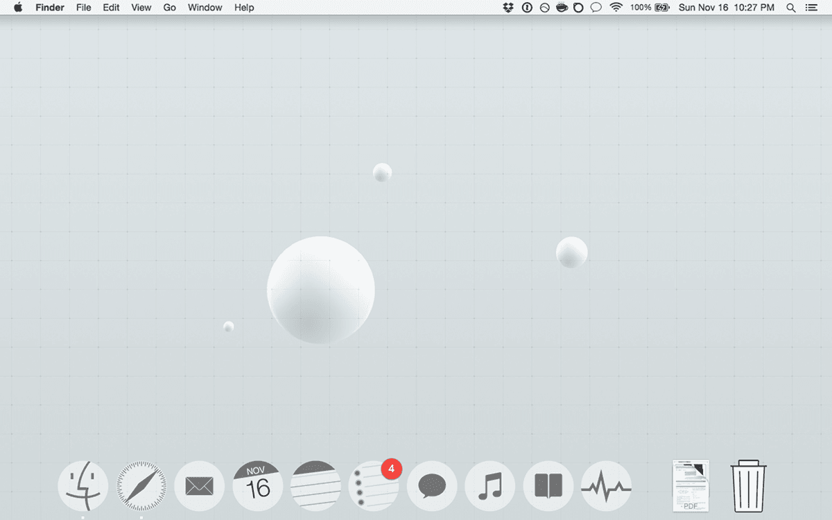The height and width of the screenshot is (520, 832).
Task: Launch iTunes music note icon
Action: (490, 486)
